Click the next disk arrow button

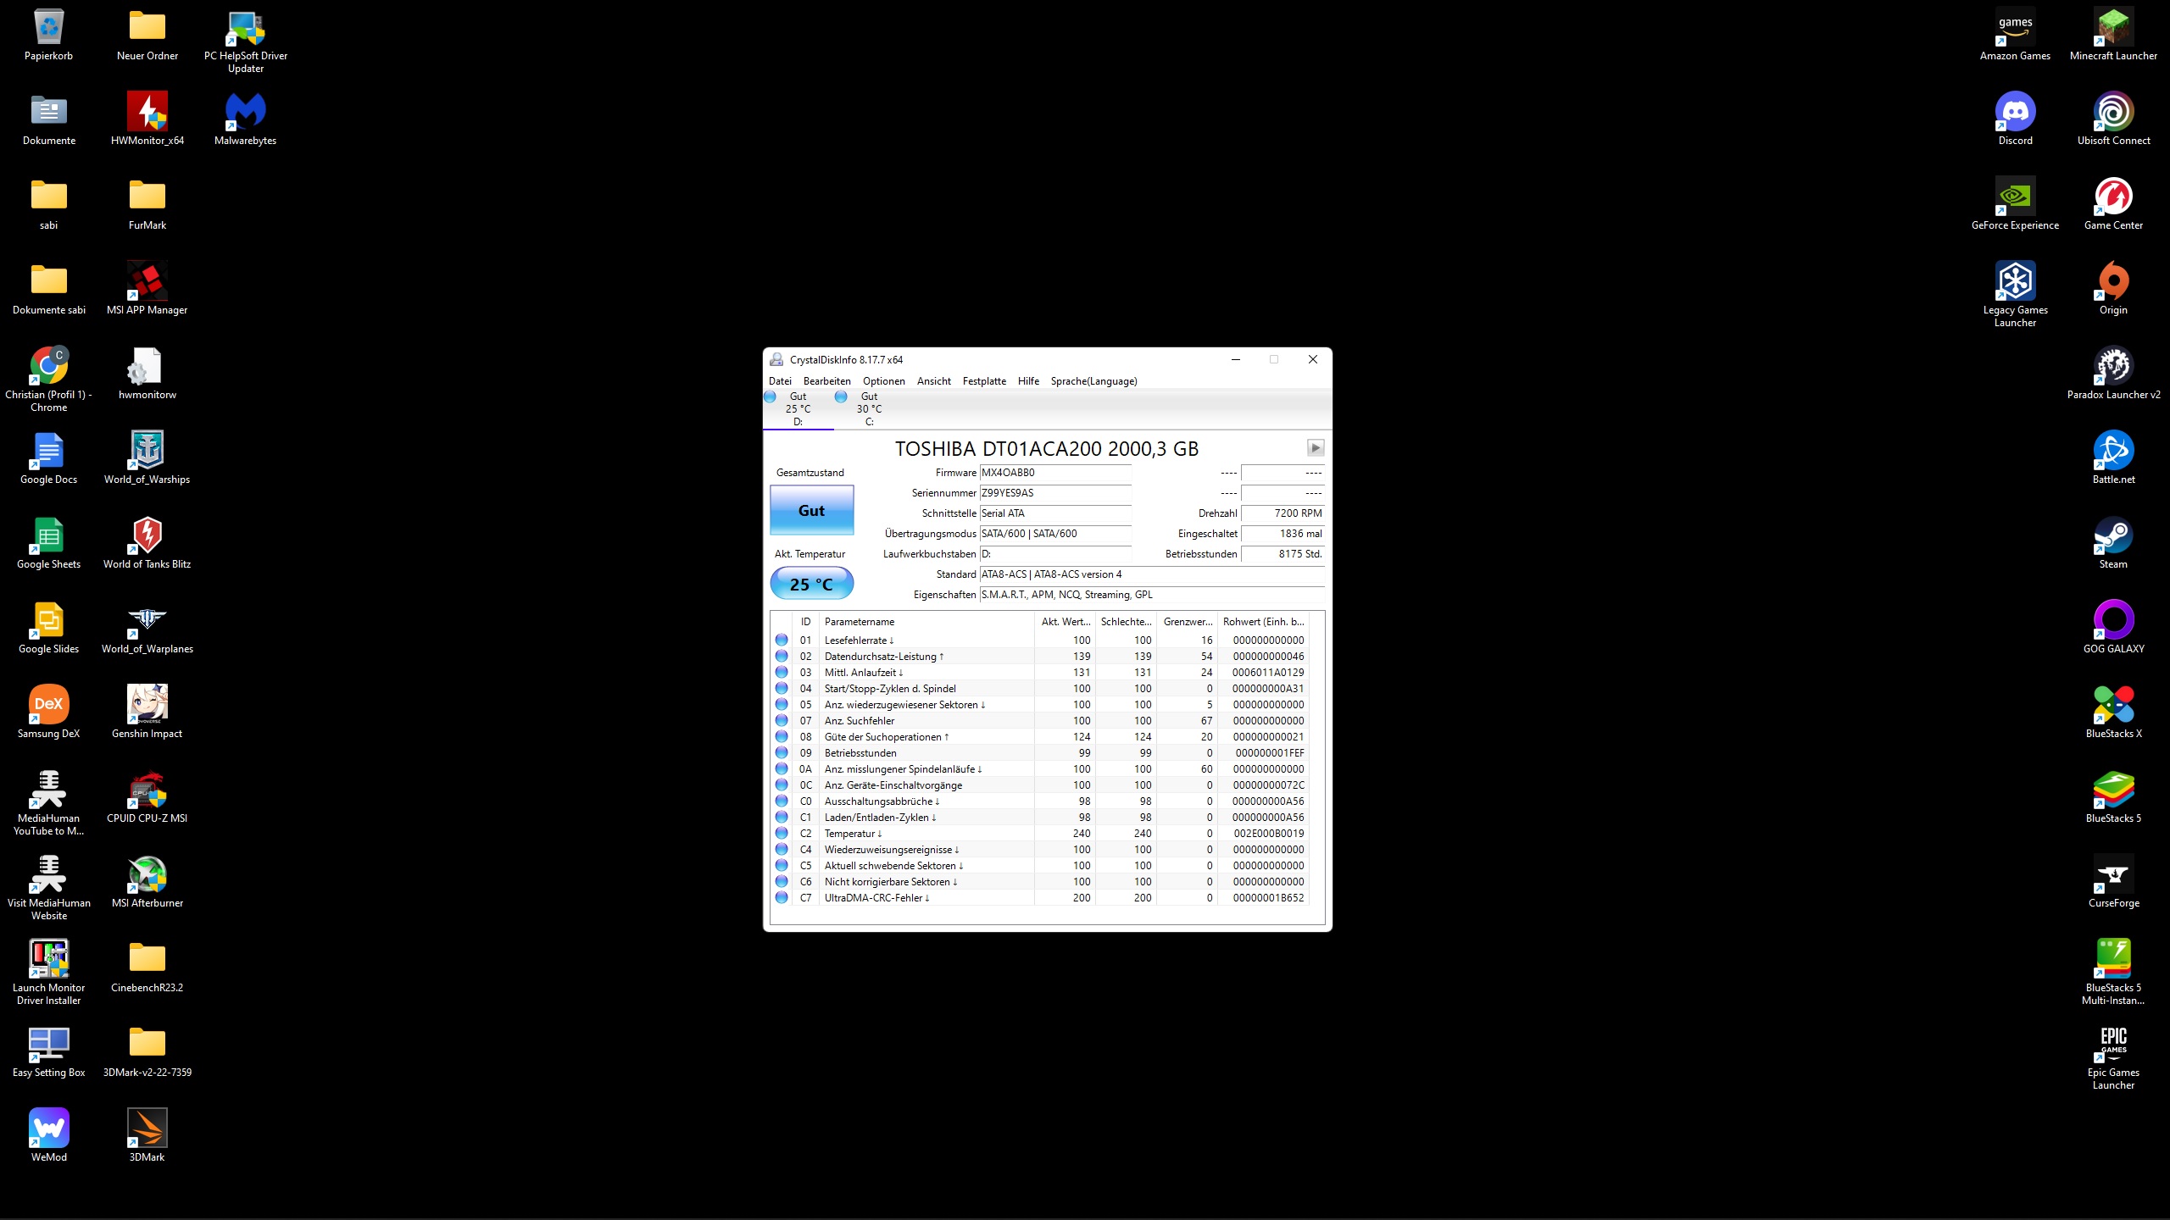click(x=1315, y=447)
